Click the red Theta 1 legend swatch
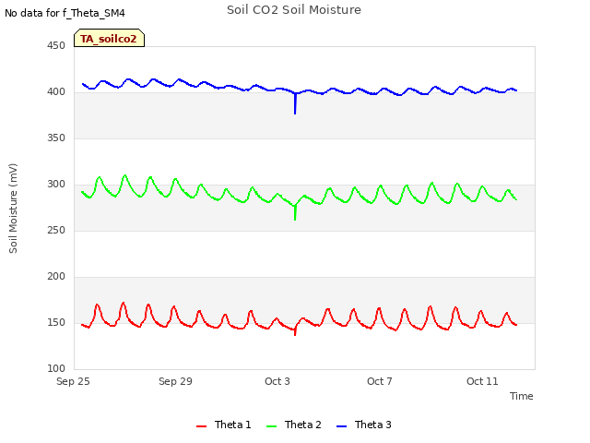Viewport: 590px width, 443px height. (202, 426)
